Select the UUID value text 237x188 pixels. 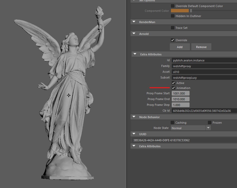161,140
